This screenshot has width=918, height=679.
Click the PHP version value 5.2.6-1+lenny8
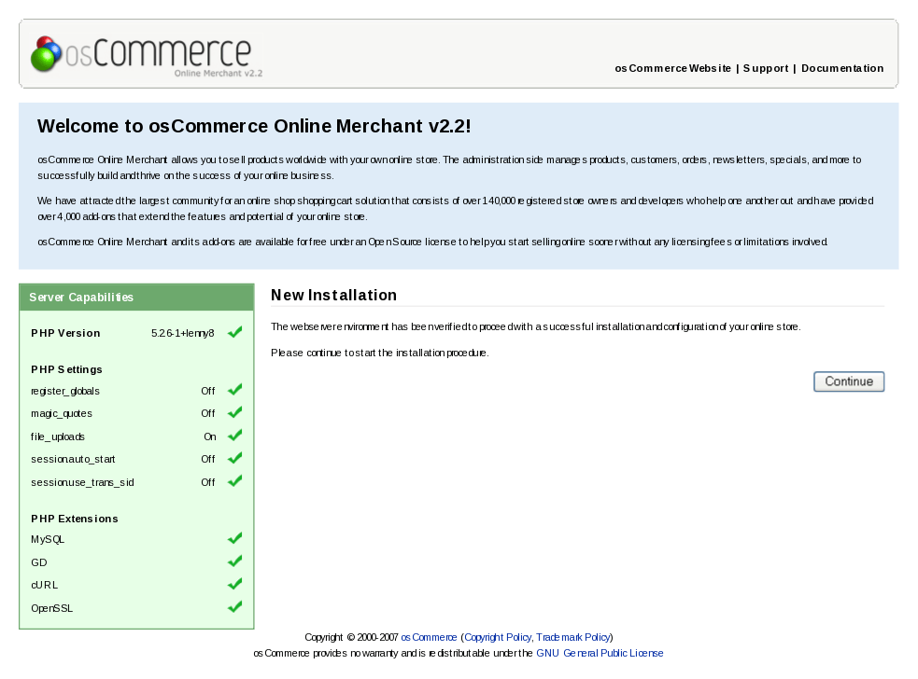click(x=183, y=333)
